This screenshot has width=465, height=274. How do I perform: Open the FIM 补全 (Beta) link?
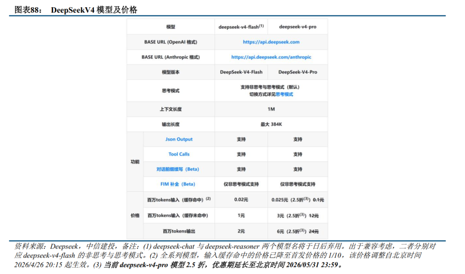178,184
